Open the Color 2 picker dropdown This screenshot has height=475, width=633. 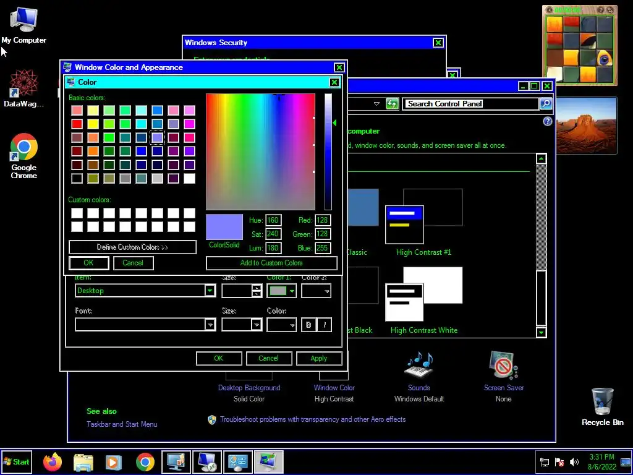316,291
